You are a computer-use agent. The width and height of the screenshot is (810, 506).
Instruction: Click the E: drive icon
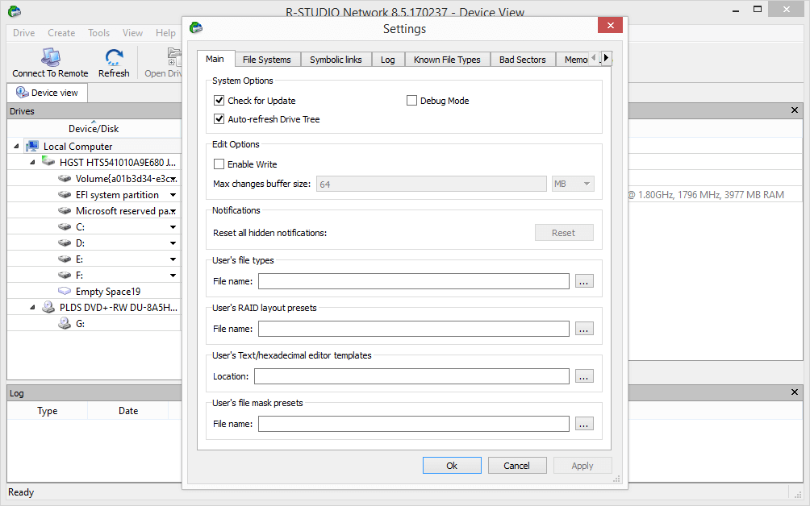coord(65,259)
